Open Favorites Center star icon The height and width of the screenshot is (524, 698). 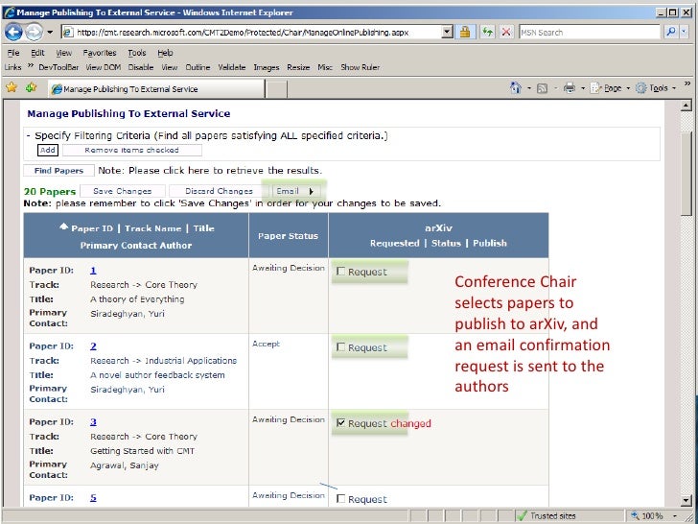click(x=12, y=87)
